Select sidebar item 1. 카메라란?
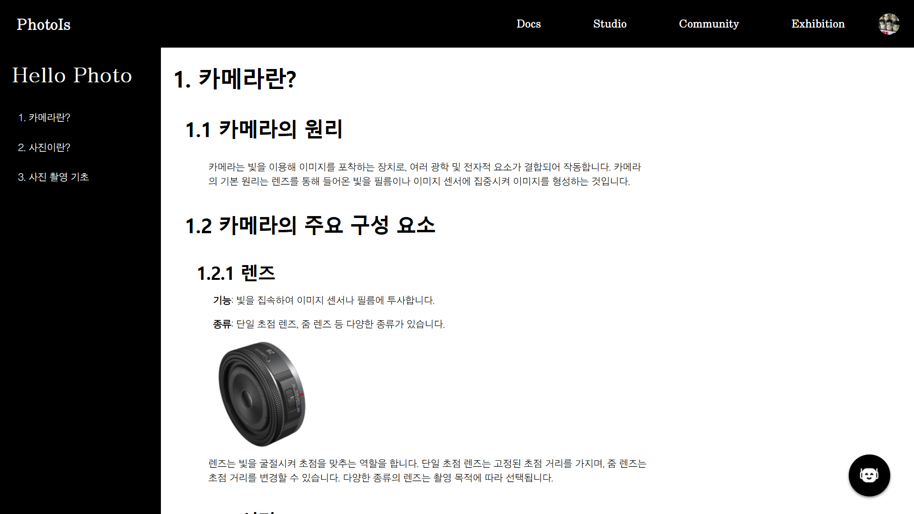The height and width of the screenshot is (514, 914). (x=44, y=118)
